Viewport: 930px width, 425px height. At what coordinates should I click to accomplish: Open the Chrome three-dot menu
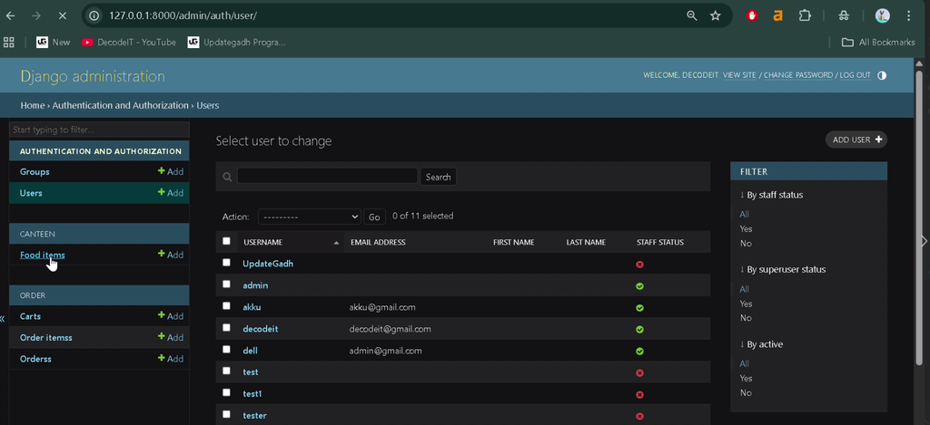coord(908,16)
